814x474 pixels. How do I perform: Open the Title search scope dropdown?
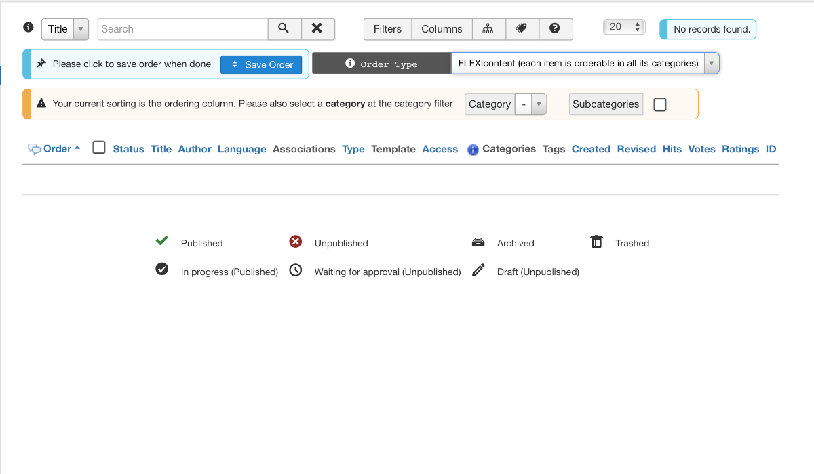pyautogui.click(x=65, y=29)
